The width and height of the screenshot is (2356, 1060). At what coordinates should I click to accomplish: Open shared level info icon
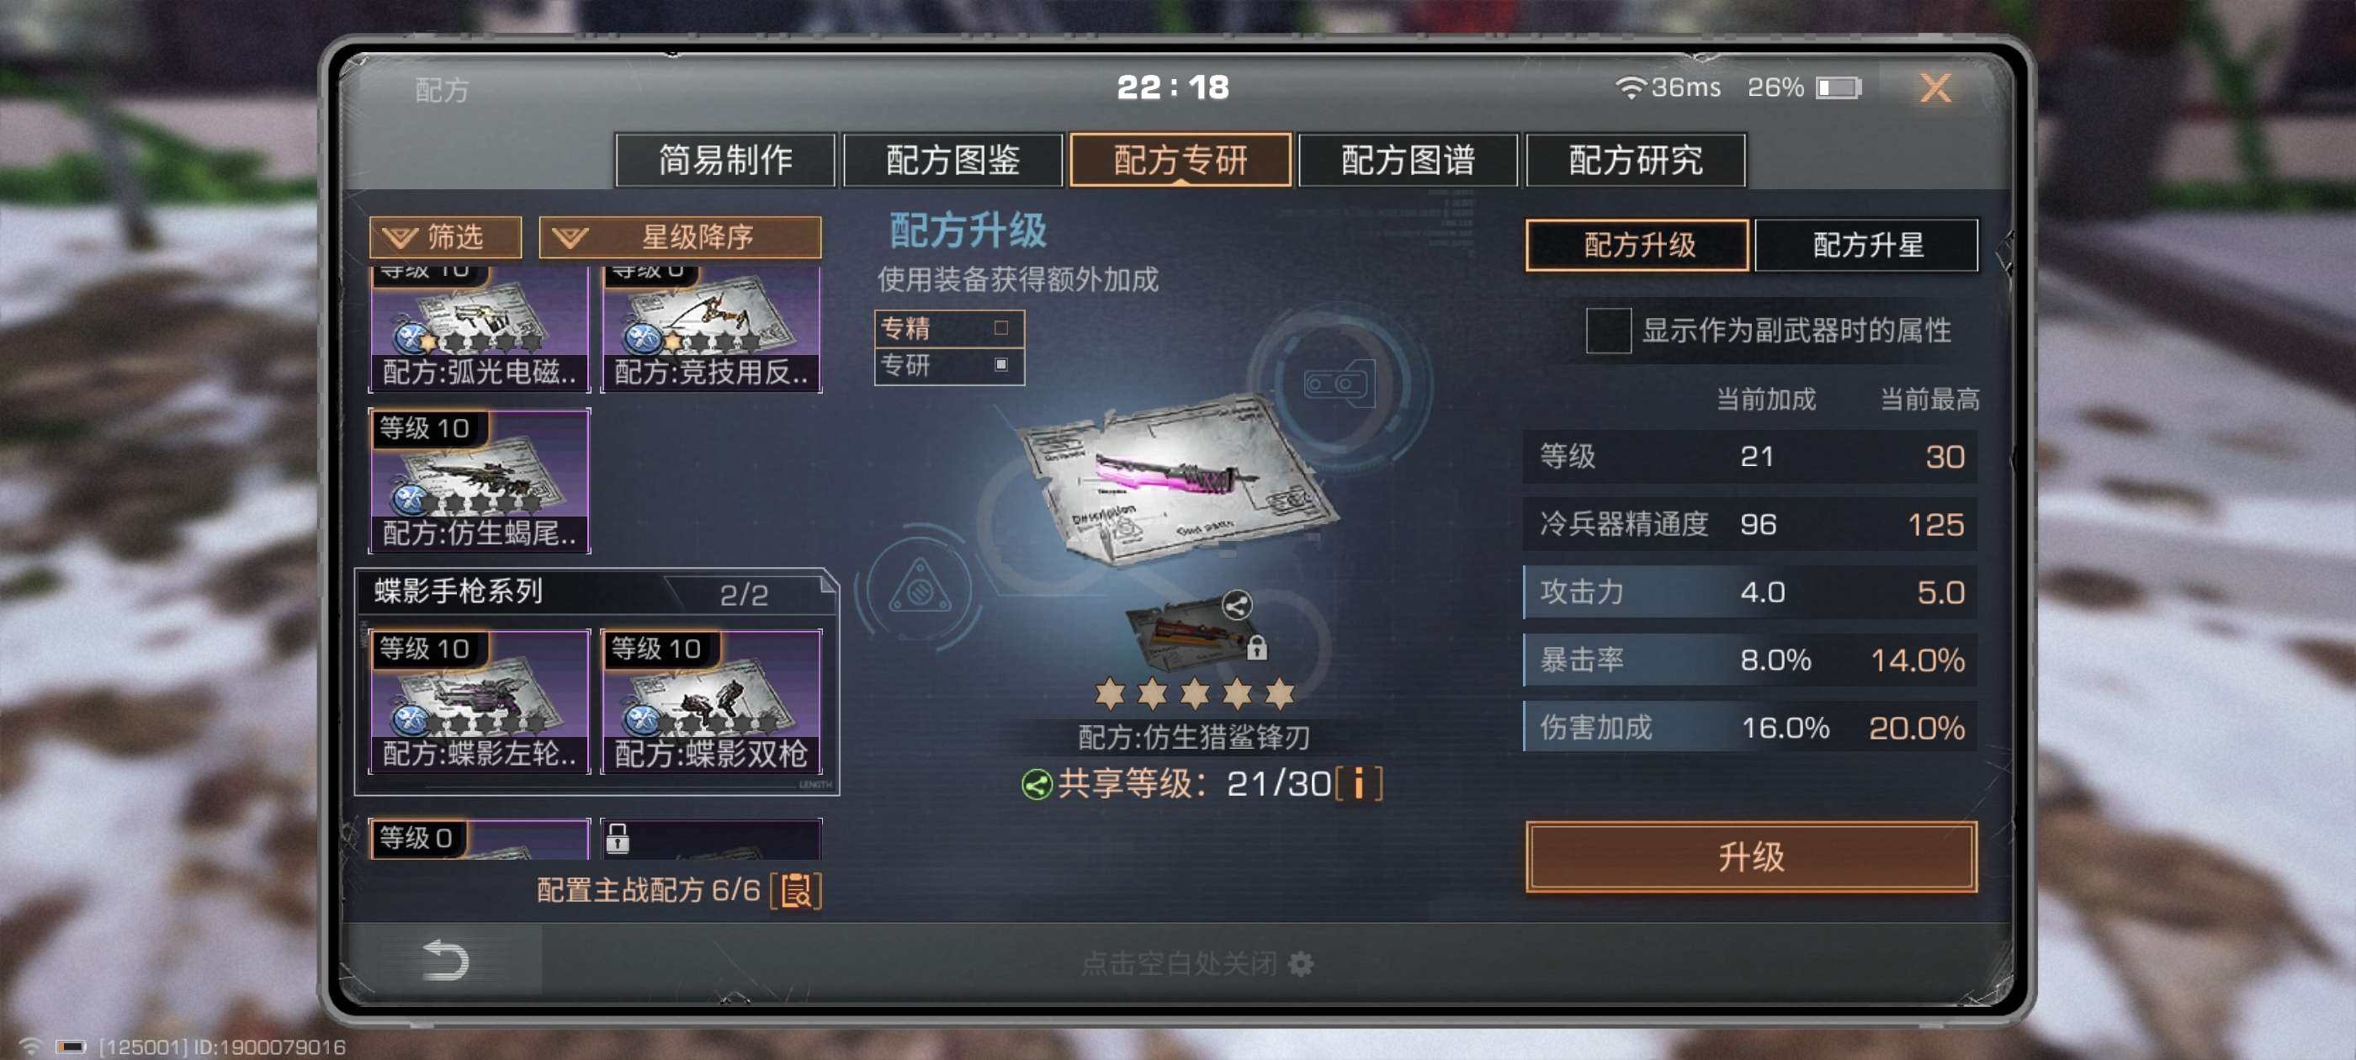(x=1358, y=784)
